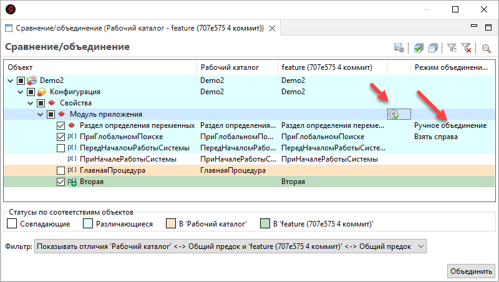499x282 pixels.
Task: Click the magnifier search icon
Action: point(487,47)
